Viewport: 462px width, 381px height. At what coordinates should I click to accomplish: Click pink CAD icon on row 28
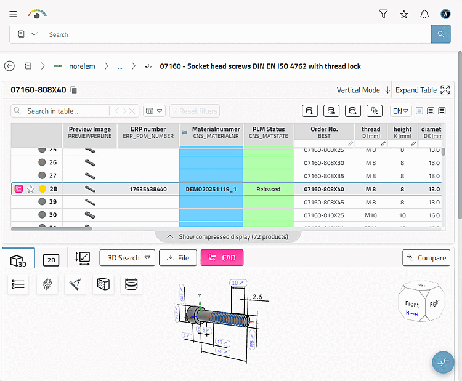[x=18, y=189]
